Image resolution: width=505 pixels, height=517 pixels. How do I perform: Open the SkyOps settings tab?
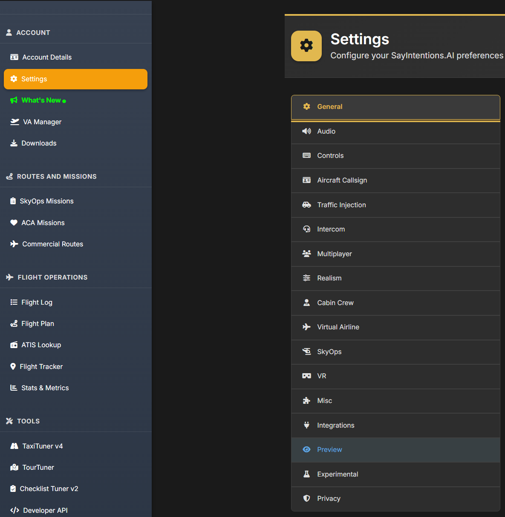pyautogui.click(x=395, y=352)
